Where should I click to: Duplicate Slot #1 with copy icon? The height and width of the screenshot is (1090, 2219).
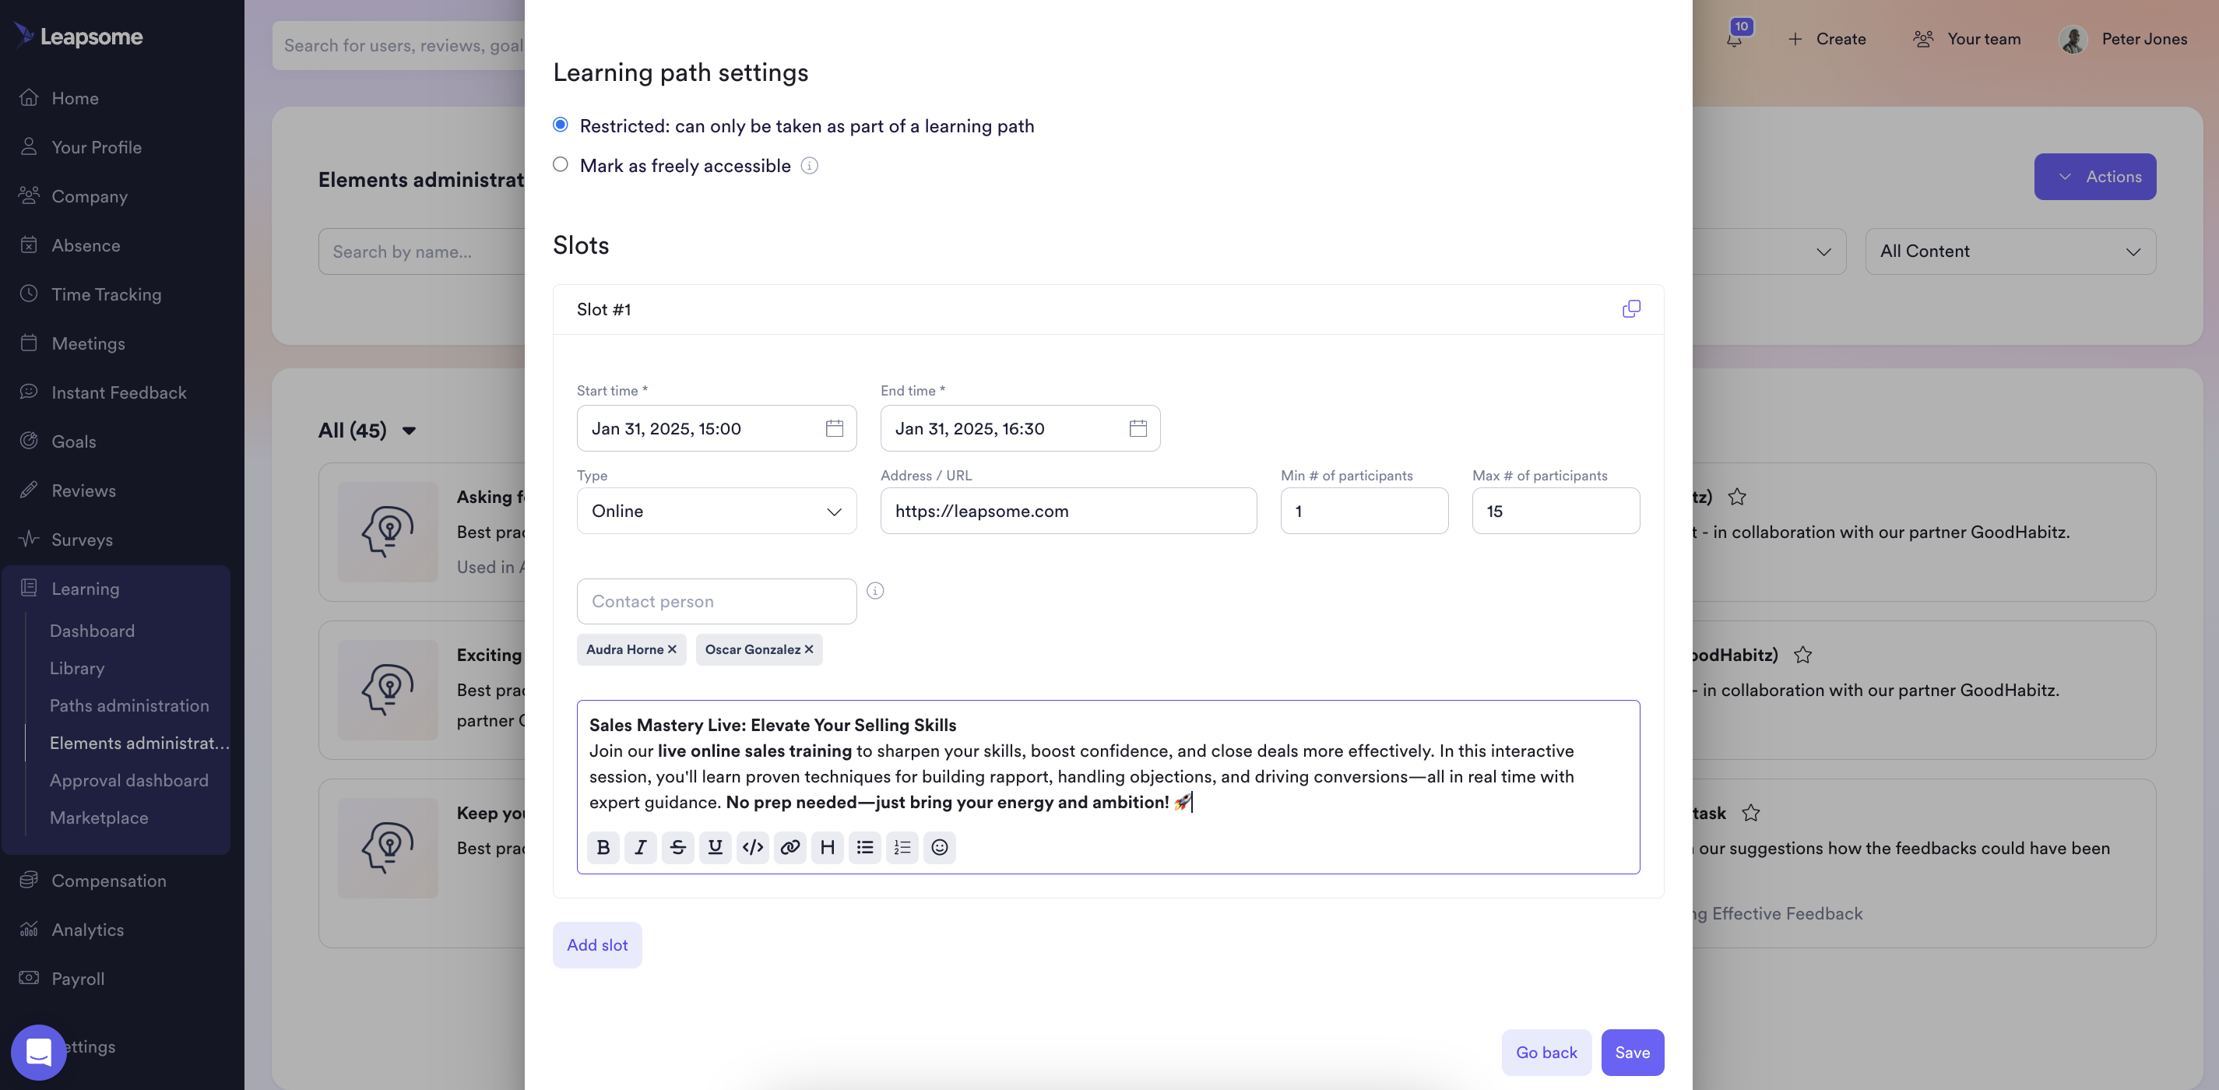(1630, 308)
